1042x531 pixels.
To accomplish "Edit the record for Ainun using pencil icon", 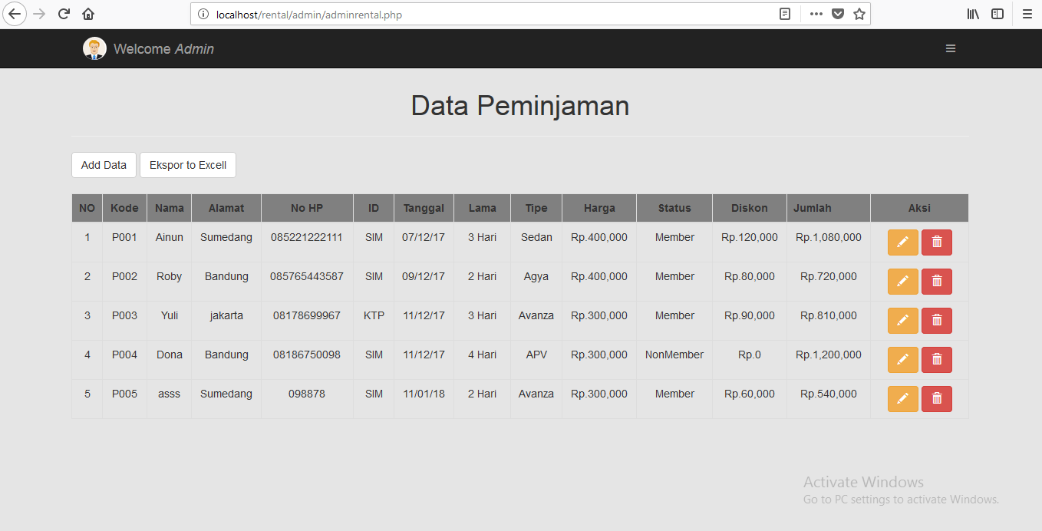I will click(902, 242).
